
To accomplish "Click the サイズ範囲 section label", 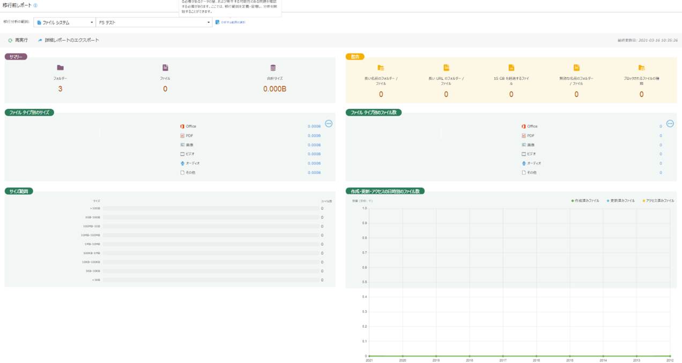I will pos(19,191).
